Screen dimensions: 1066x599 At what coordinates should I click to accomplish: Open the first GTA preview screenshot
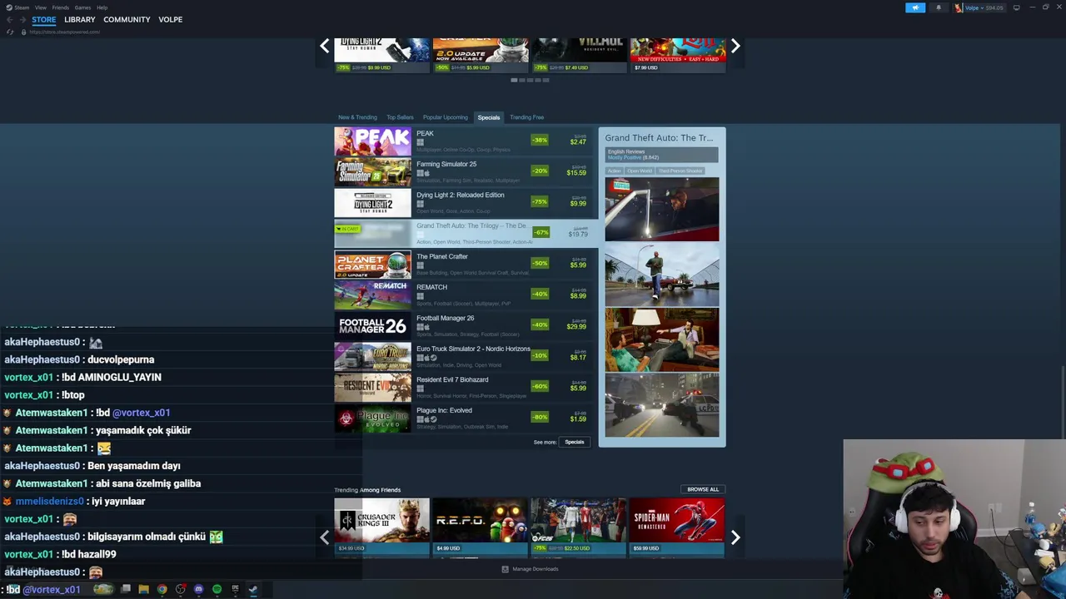tap(662, 209)
